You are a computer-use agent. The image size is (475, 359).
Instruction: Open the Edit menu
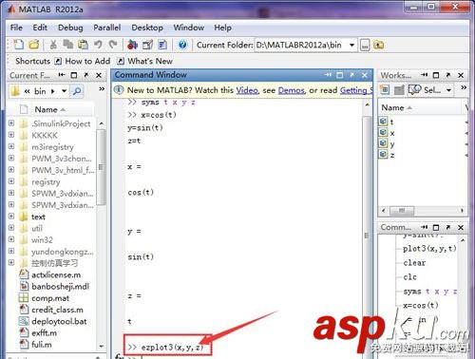point(40,28)
